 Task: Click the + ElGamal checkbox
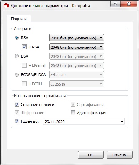pos(24,65)
